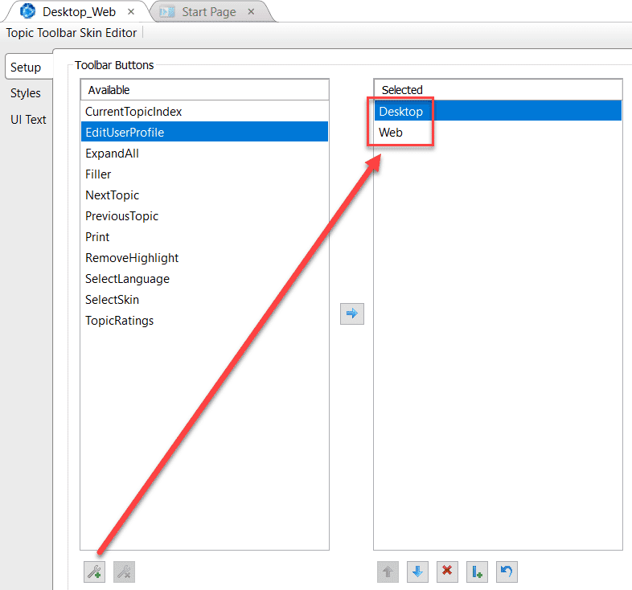Click the Desktop_Web tab globe icon
The height and width of the screenshot is (590, 632).
pyautogui.click(x=27, y=11)
